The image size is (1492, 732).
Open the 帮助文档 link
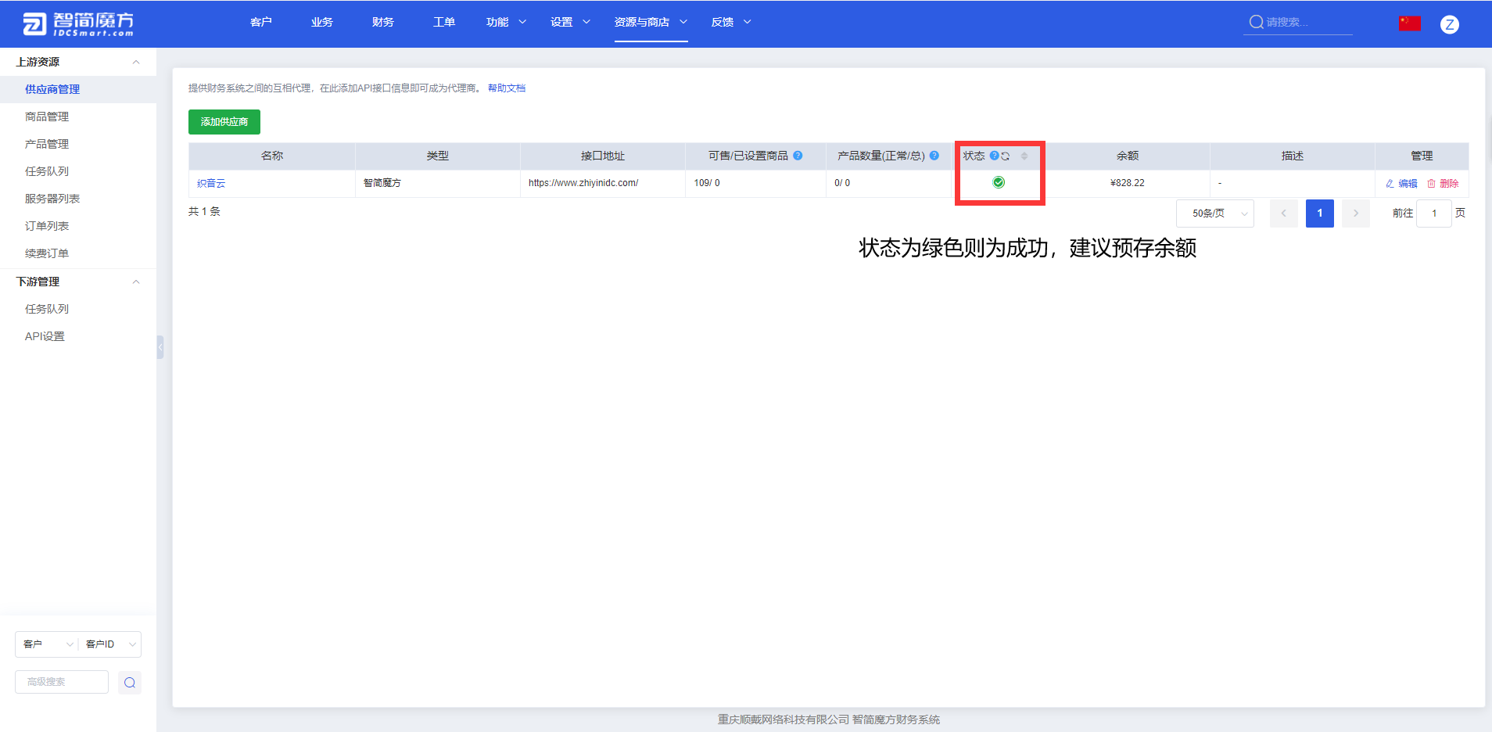(x=507, y=88)
